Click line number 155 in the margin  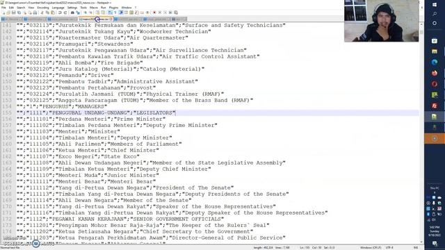coord(7,112)
